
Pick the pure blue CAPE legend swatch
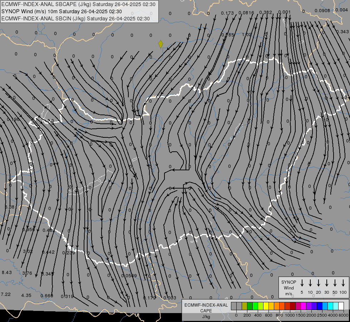click(320, 306)
